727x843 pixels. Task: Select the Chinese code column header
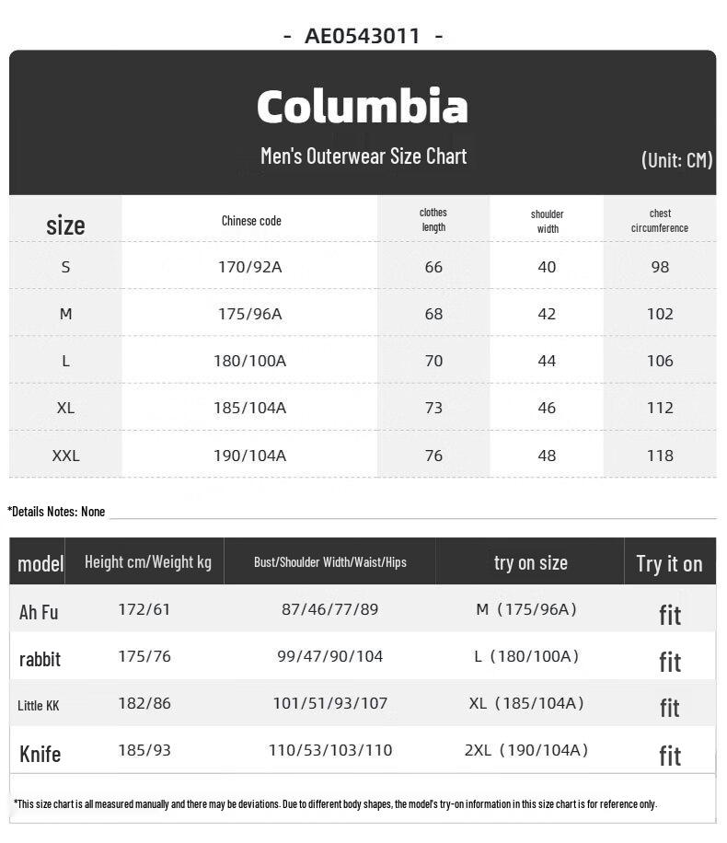click(251, 221)
